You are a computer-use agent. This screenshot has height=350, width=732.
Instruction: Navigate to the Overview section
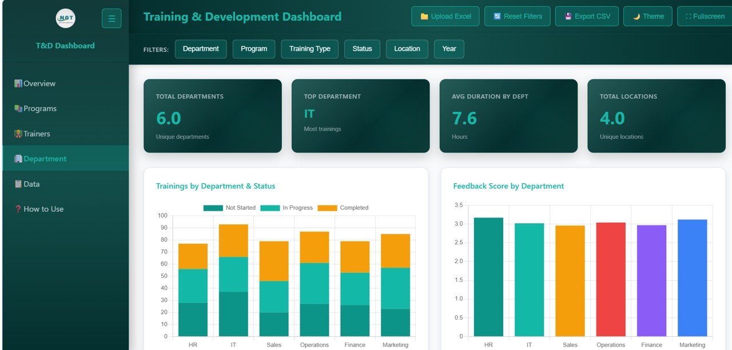(x=40, y=83)
